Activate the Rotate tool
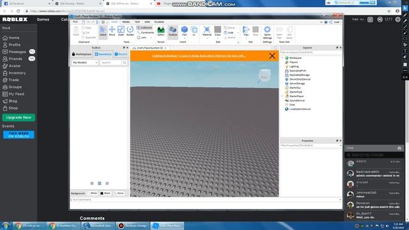The image size is (409, 230). pos(130,31)
